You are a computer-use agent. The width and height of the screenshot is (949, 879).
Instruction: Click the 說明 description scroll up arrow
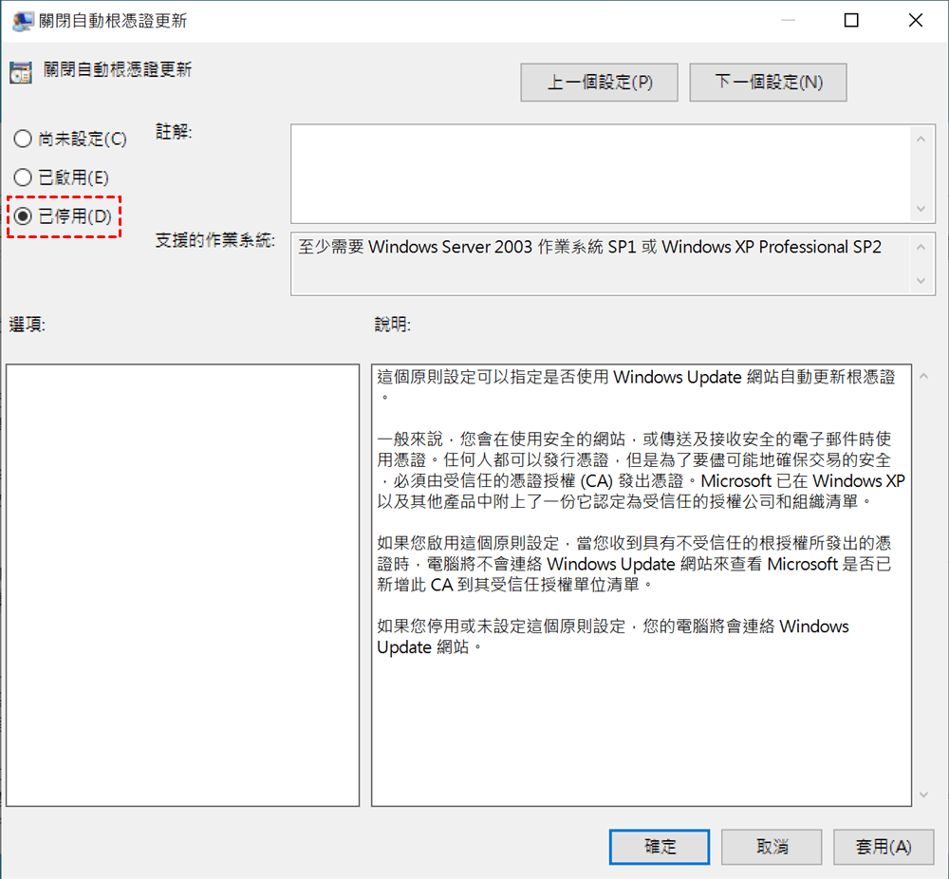click(x=923, y=377)
